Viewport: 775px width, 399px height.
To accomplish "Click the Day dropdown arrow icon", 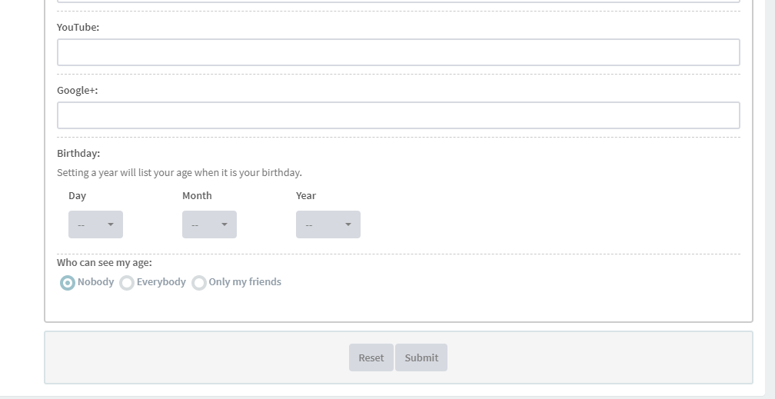I will click(x=111, y=224).
